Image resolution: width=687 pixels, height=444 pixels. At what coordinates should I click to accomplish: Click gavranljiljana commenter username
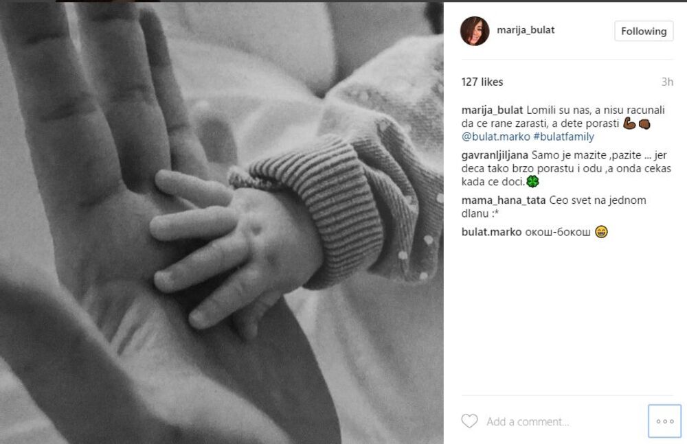[495, 155]
